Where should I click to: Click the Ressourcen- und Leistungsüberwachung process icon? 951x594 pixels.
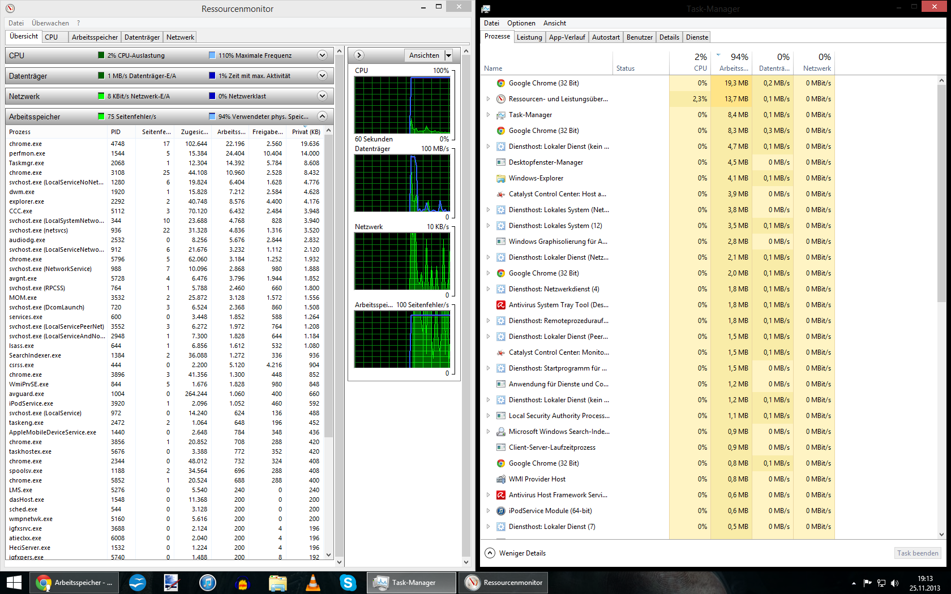point(500,99)
